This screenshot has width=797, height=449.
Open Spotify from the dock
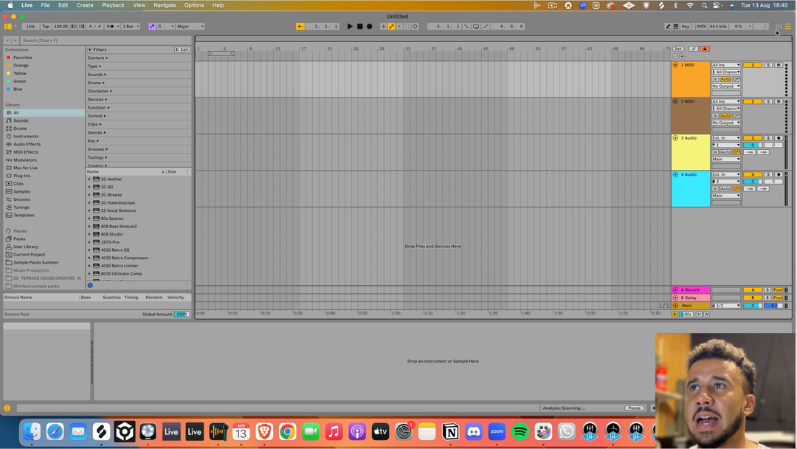point(520,432)
